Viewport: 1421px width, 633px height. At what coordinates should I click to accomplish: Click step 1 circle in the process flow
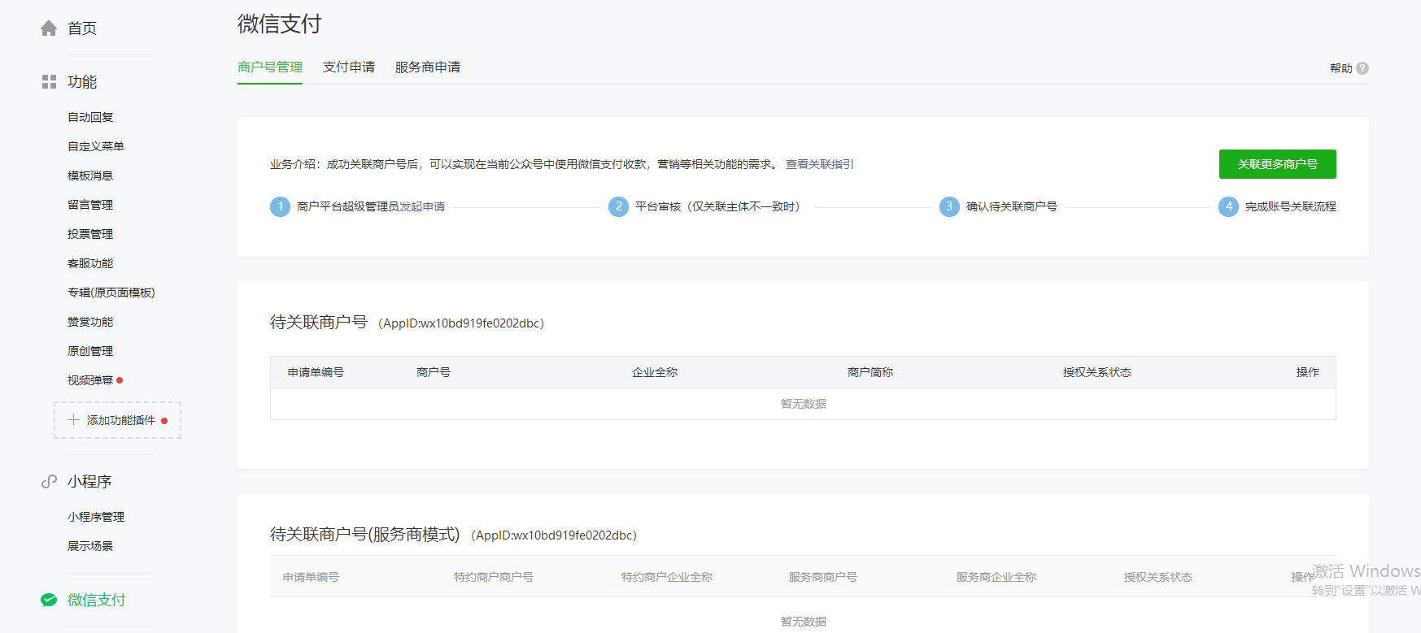click(280, 206)
